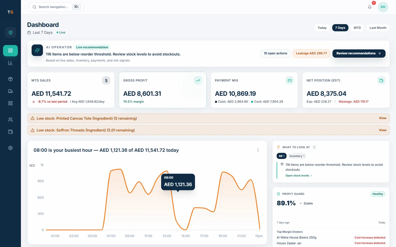
Task: Click the Live recommendation badge
Action: [92, 47]
